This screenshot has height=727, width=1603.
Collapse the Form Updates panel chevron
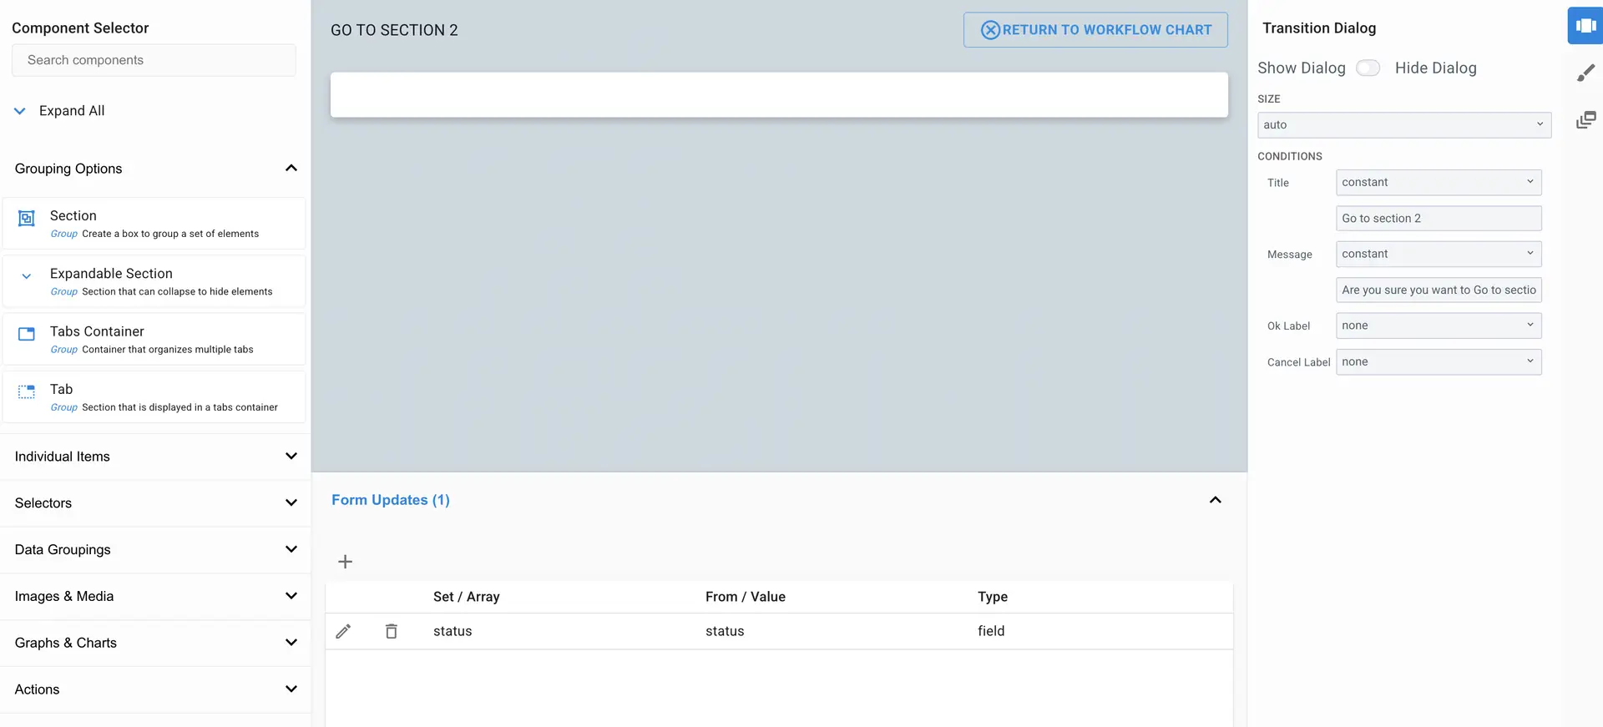(1216, 500)
